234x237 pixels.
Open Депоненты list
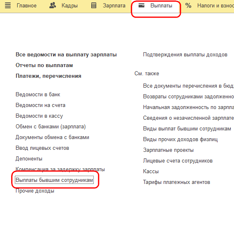pos(29,159)
